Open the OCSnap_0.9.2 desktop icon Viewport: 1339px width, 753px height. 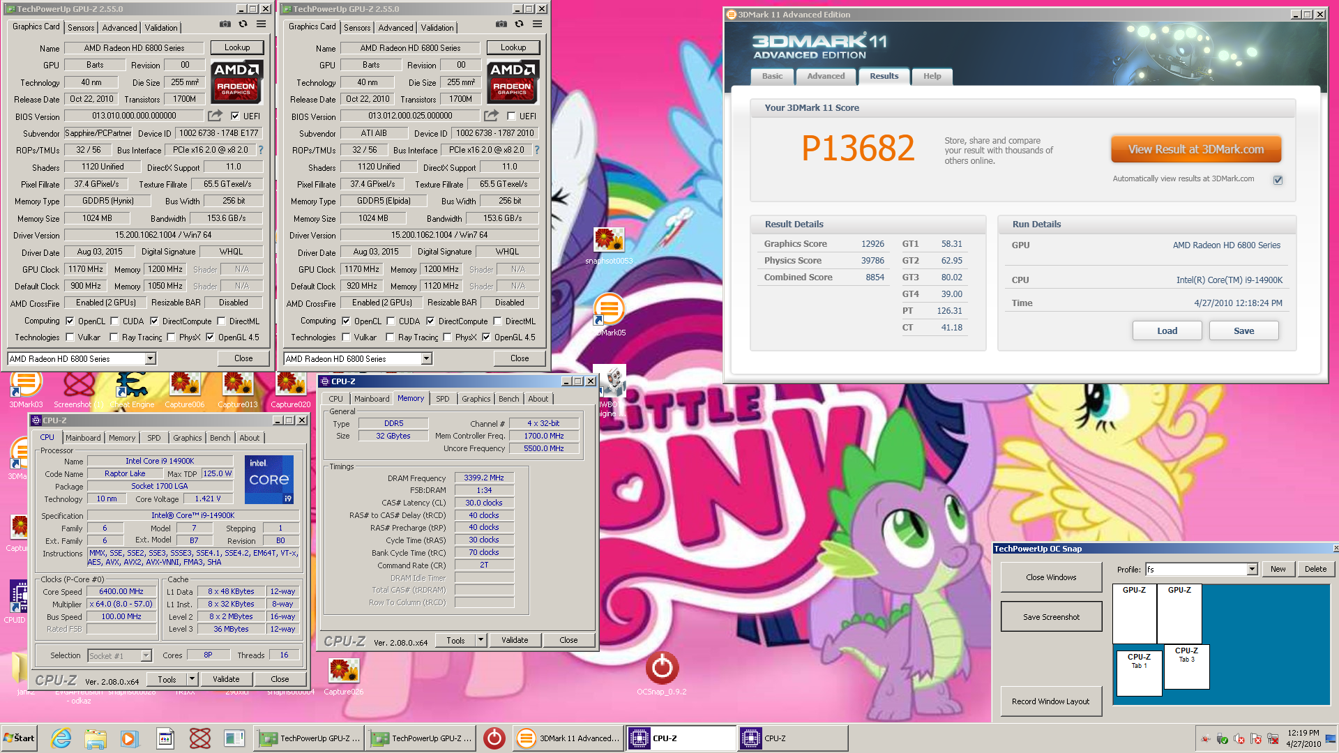(x=662, y=673)
